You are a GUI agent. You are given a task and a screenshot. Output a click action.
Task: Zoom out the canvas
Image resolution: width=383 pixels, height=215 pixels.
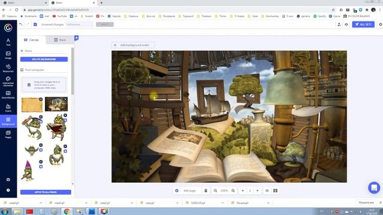point(215,191)
